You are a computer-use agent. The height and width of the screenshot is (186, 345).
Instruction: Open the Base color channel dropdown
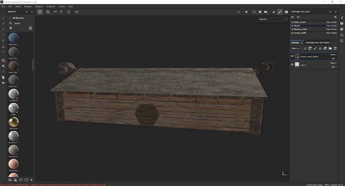(296, 48)
